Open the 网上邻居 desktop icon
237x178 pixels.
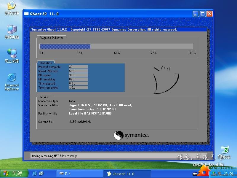click(12, 56)
